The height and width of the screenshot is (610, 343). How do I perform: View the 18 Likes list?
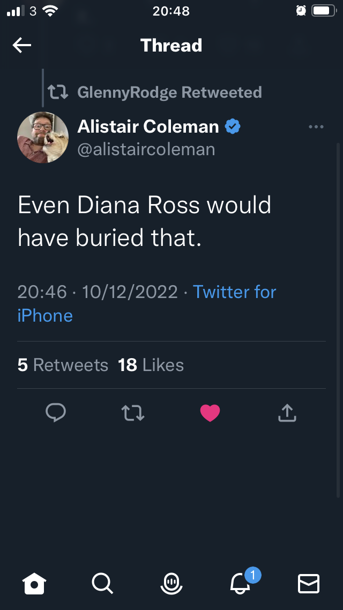[x=151, y=365]
